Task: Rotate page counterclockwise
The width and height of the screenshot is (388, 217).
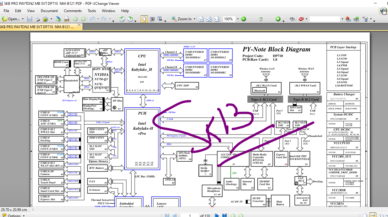Action: coord(122,19)
